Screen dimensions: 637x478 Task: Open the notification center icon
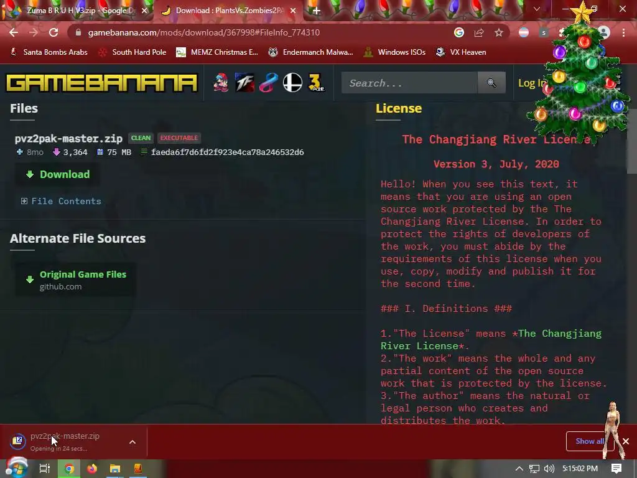(x=616, y=469)
